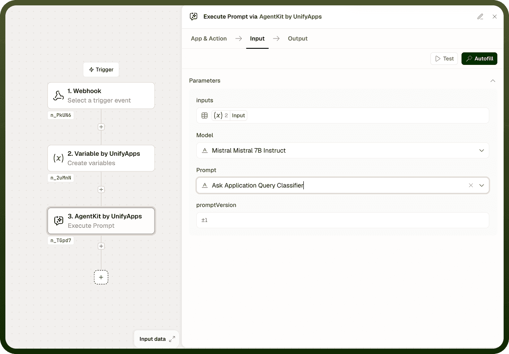This screenshot has height=354, width=509.
Task: Expand the Prompt dropdown arrow
Action: [481, 185]
